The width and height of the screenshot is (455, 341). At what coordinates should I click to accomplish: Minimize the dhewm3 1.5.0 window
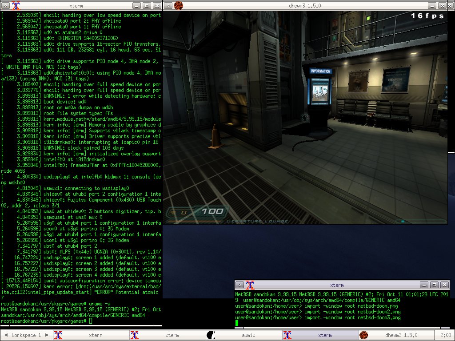point(432,5)
